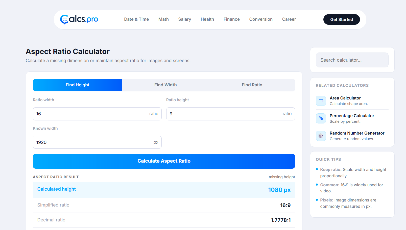Viewport: 406px width, 230px height.
Task: Click the Random Number Generator dice icon
Action: [321, 136]
